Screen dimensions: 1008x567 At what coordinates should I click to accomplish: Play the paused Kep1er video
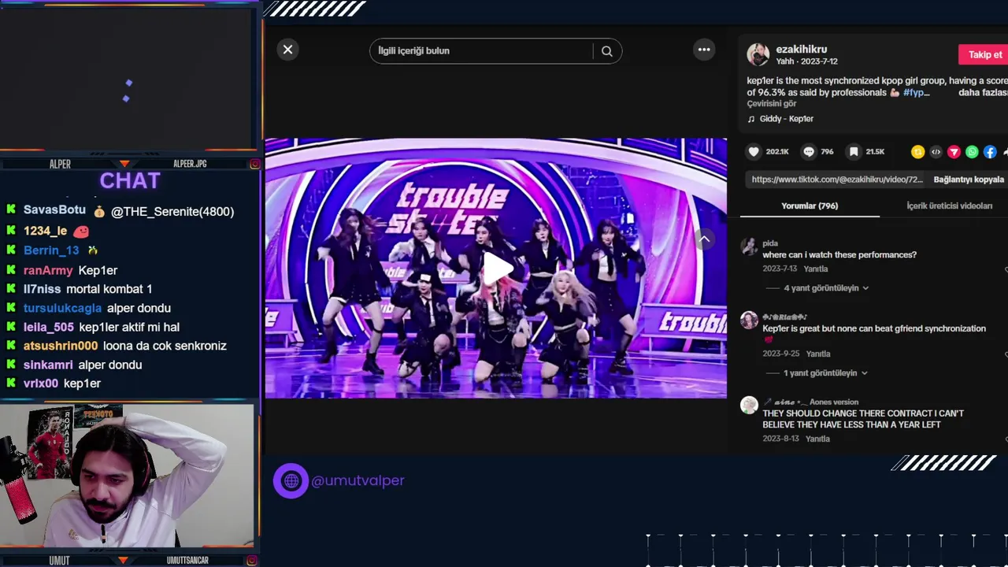pyautogui.click(x=497, y=269)
